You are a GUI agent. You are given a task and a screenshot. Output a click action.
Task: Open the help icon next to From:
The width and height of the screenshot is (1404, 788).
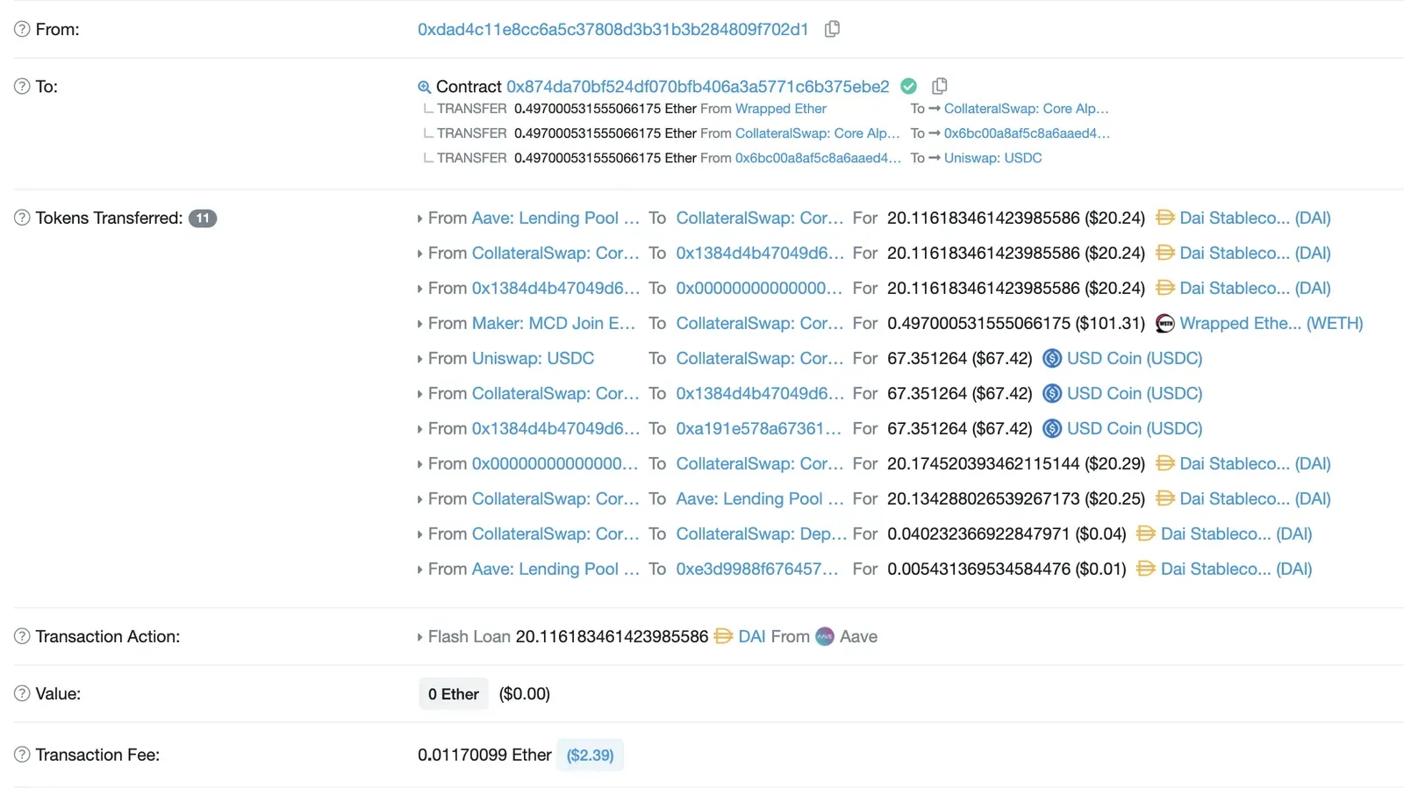pos(22,29)
